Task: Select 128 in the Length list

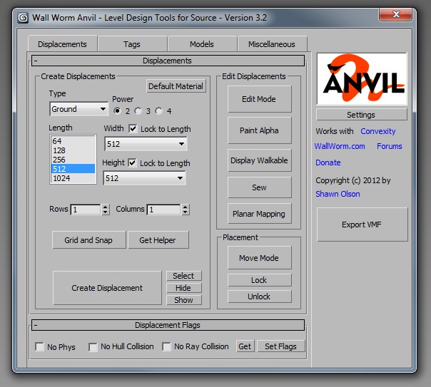Action: 73,150
